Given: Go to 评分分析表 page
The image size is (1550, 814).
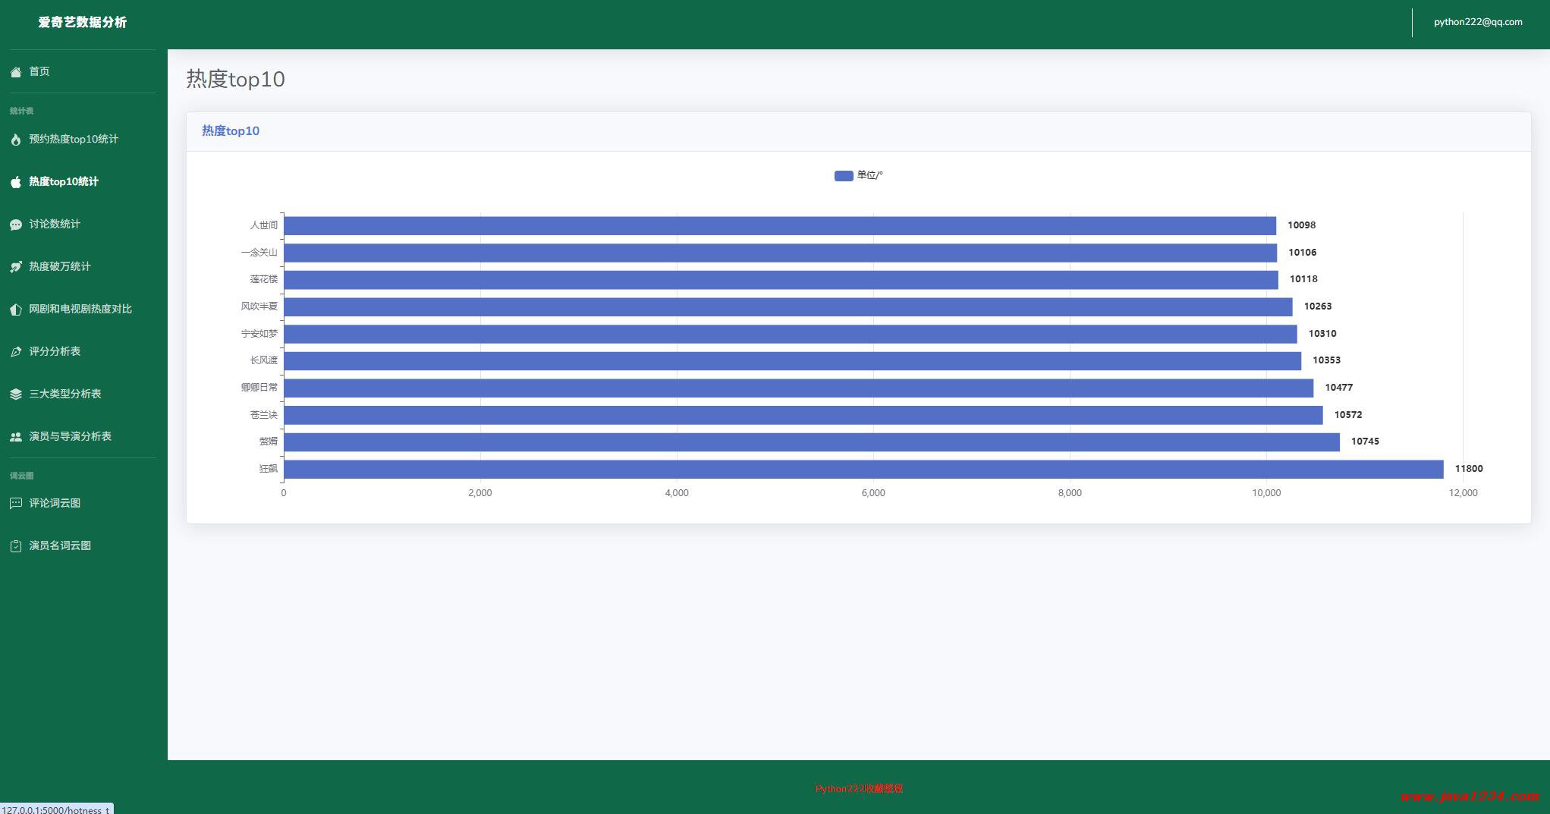Looking at the screenshot, I should (55, 351).
